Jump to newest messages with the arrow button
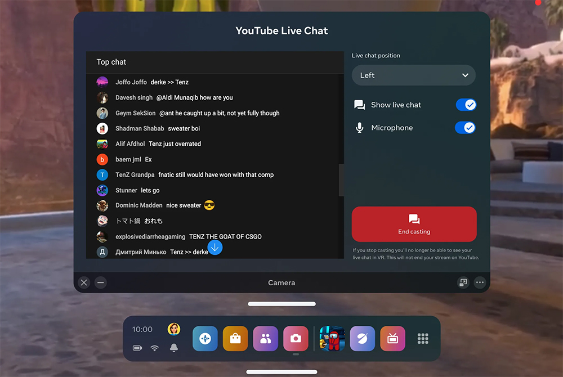The image size is (563, 377). (215, 248)
